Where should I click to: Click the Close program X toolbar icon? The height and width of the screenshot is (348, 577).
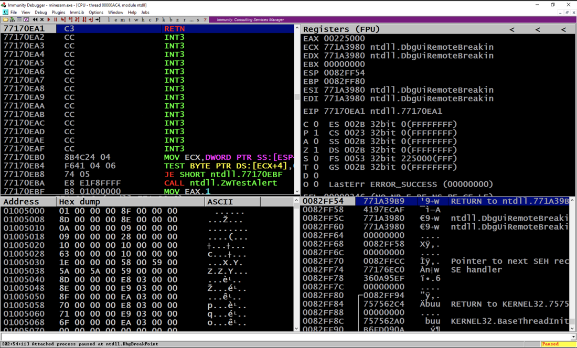[42, 19]
